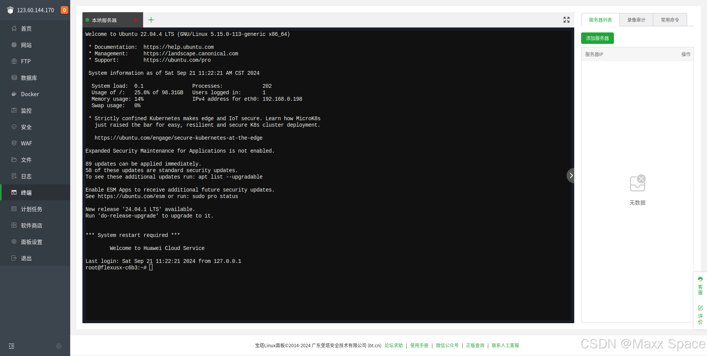
Task: Switch to the 常用命令 tab
Action: point(670,20)
